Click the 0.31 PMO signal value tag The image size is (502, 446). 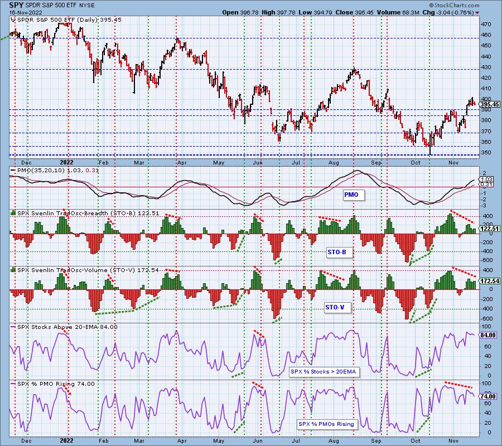pos(486,185)
